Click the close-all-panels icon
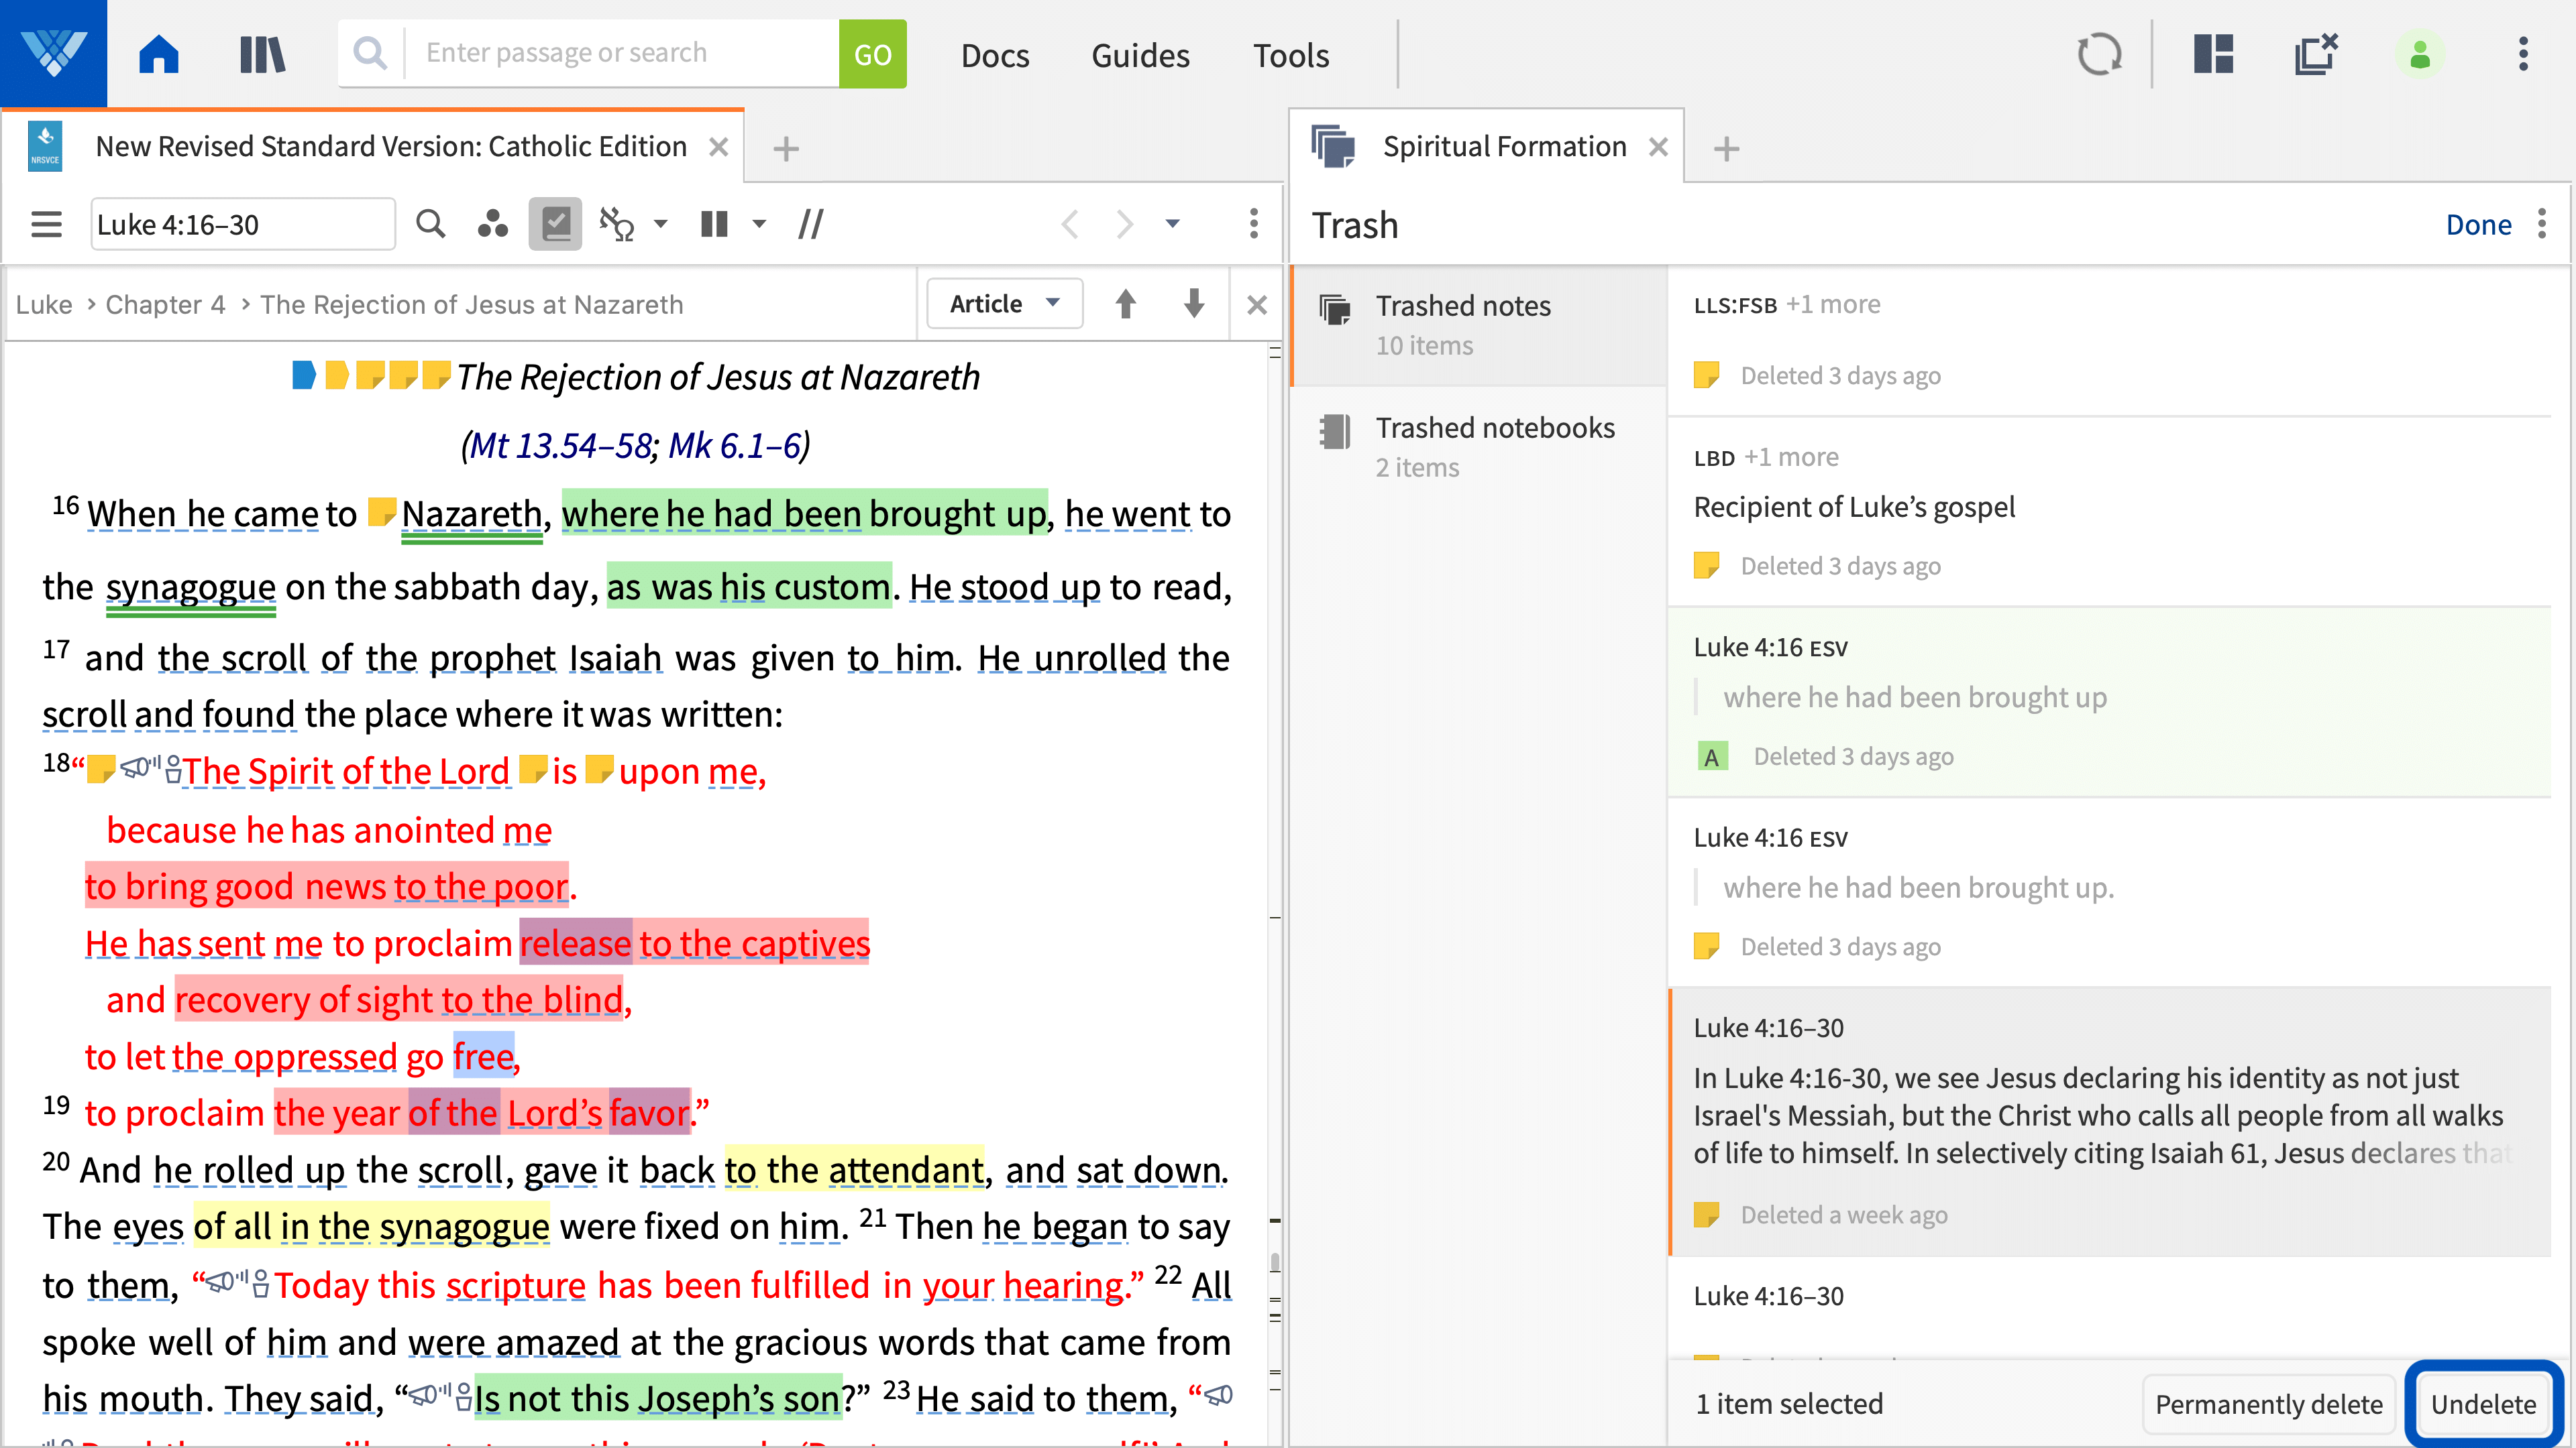Image resolution: width=2576 pixels, height=1448 pixels. [x=2316, y=54]
